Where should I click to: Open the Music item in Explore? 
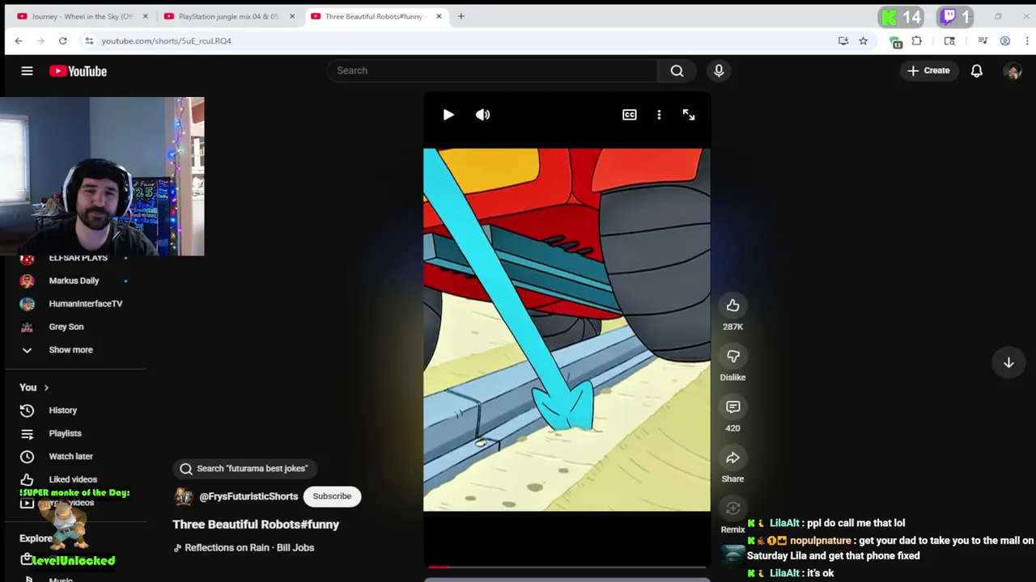click(x=61, y=579)
